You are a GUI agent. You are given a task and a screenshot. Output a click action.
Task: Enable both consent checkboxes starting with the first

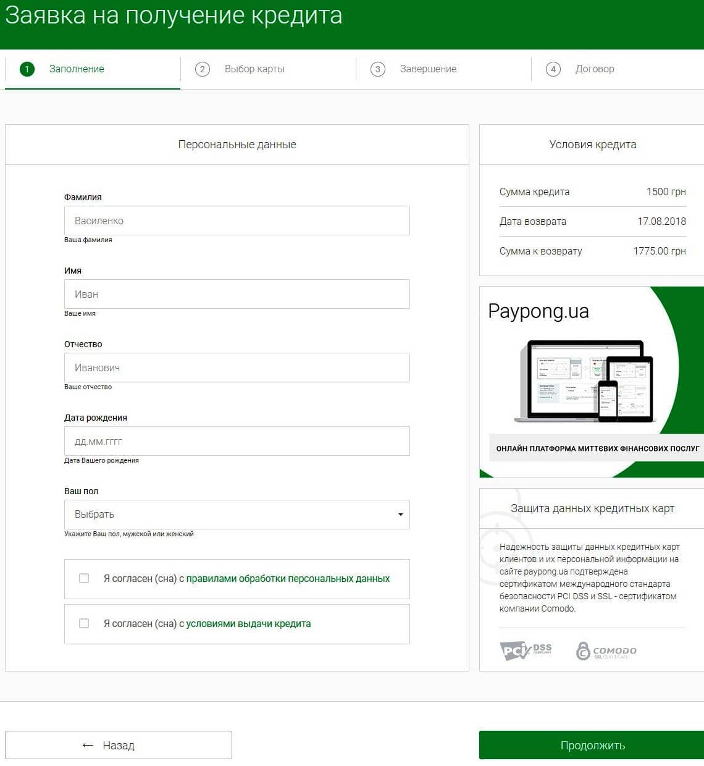click(x=83, y=578)
